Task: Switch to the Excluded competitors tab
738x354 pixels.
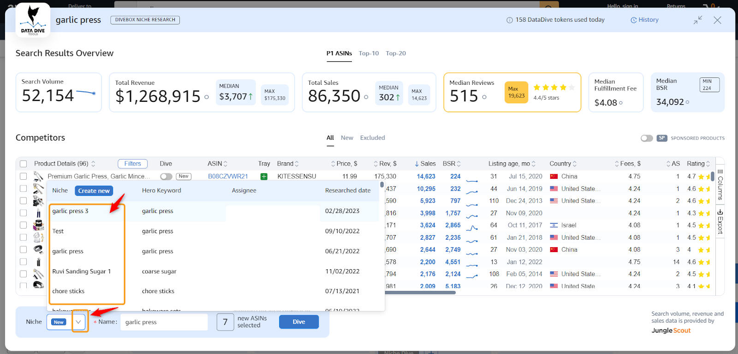Action: 372,138
